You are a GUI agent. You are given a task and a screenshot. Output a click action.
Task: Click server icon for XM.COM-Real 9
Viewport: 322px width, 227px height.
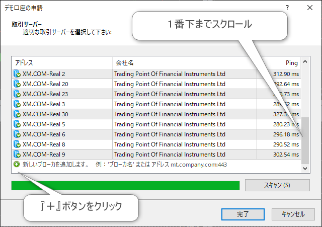click(x=17, y=155)
